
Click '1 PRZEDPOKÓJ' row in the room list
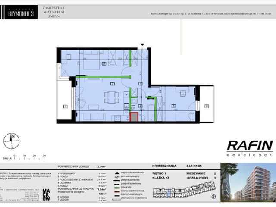pyautogui.click(x=82, y=173)
